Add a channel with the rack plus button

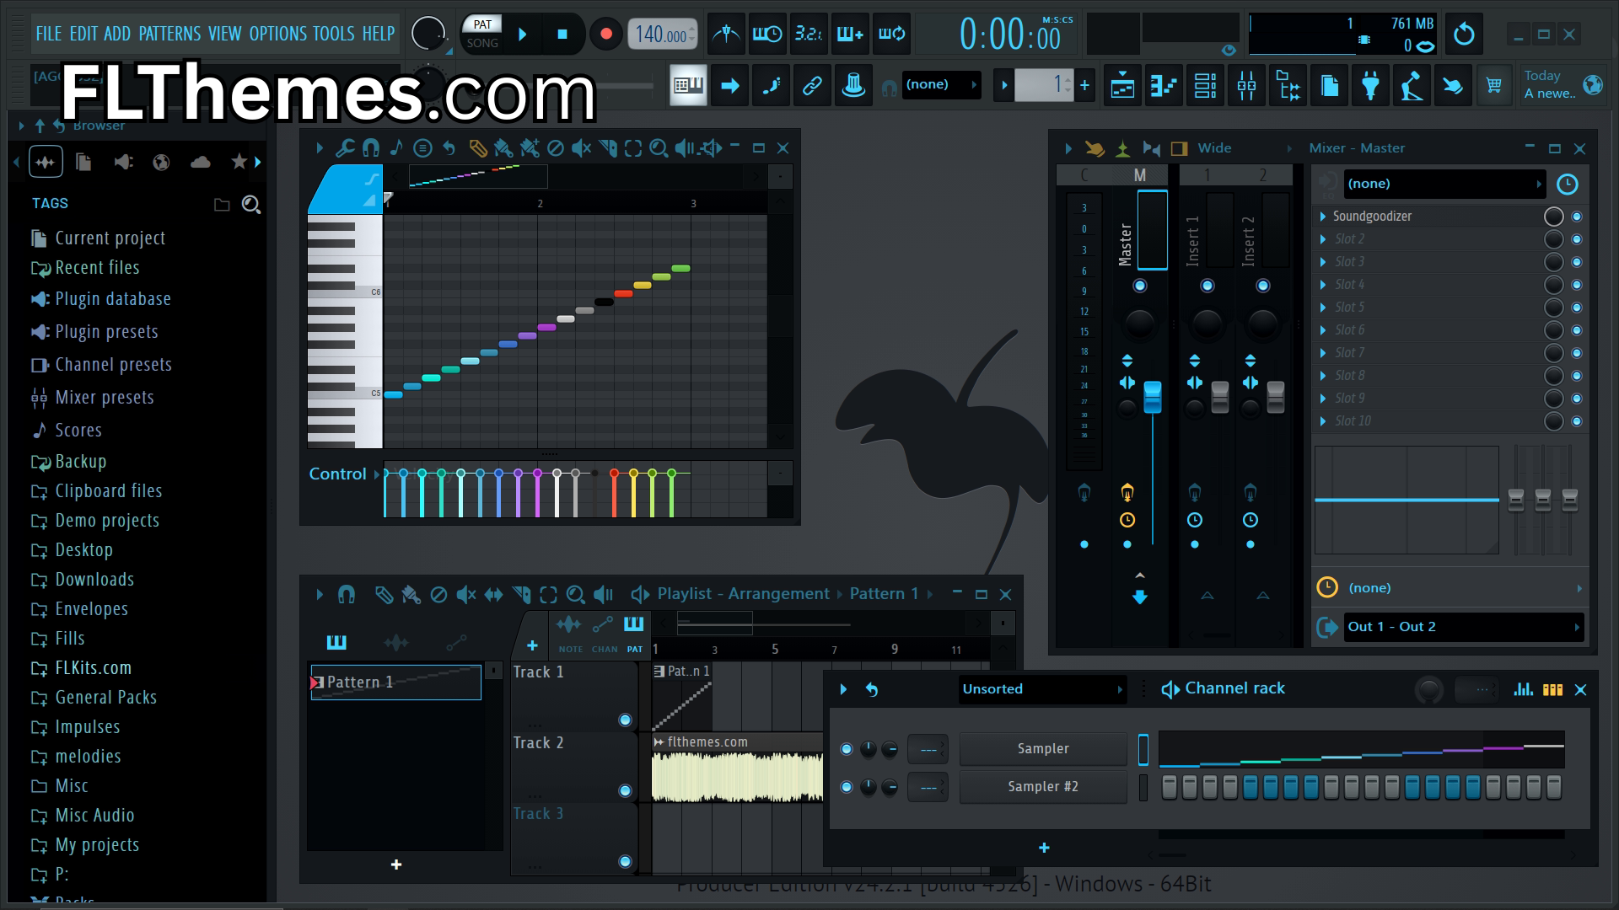(x=1044, y=848)
